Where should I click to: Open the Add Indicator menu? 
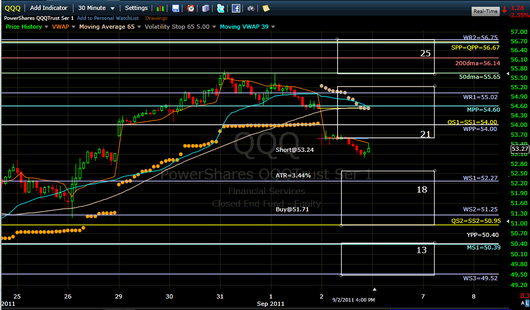(x=48, y=8)
